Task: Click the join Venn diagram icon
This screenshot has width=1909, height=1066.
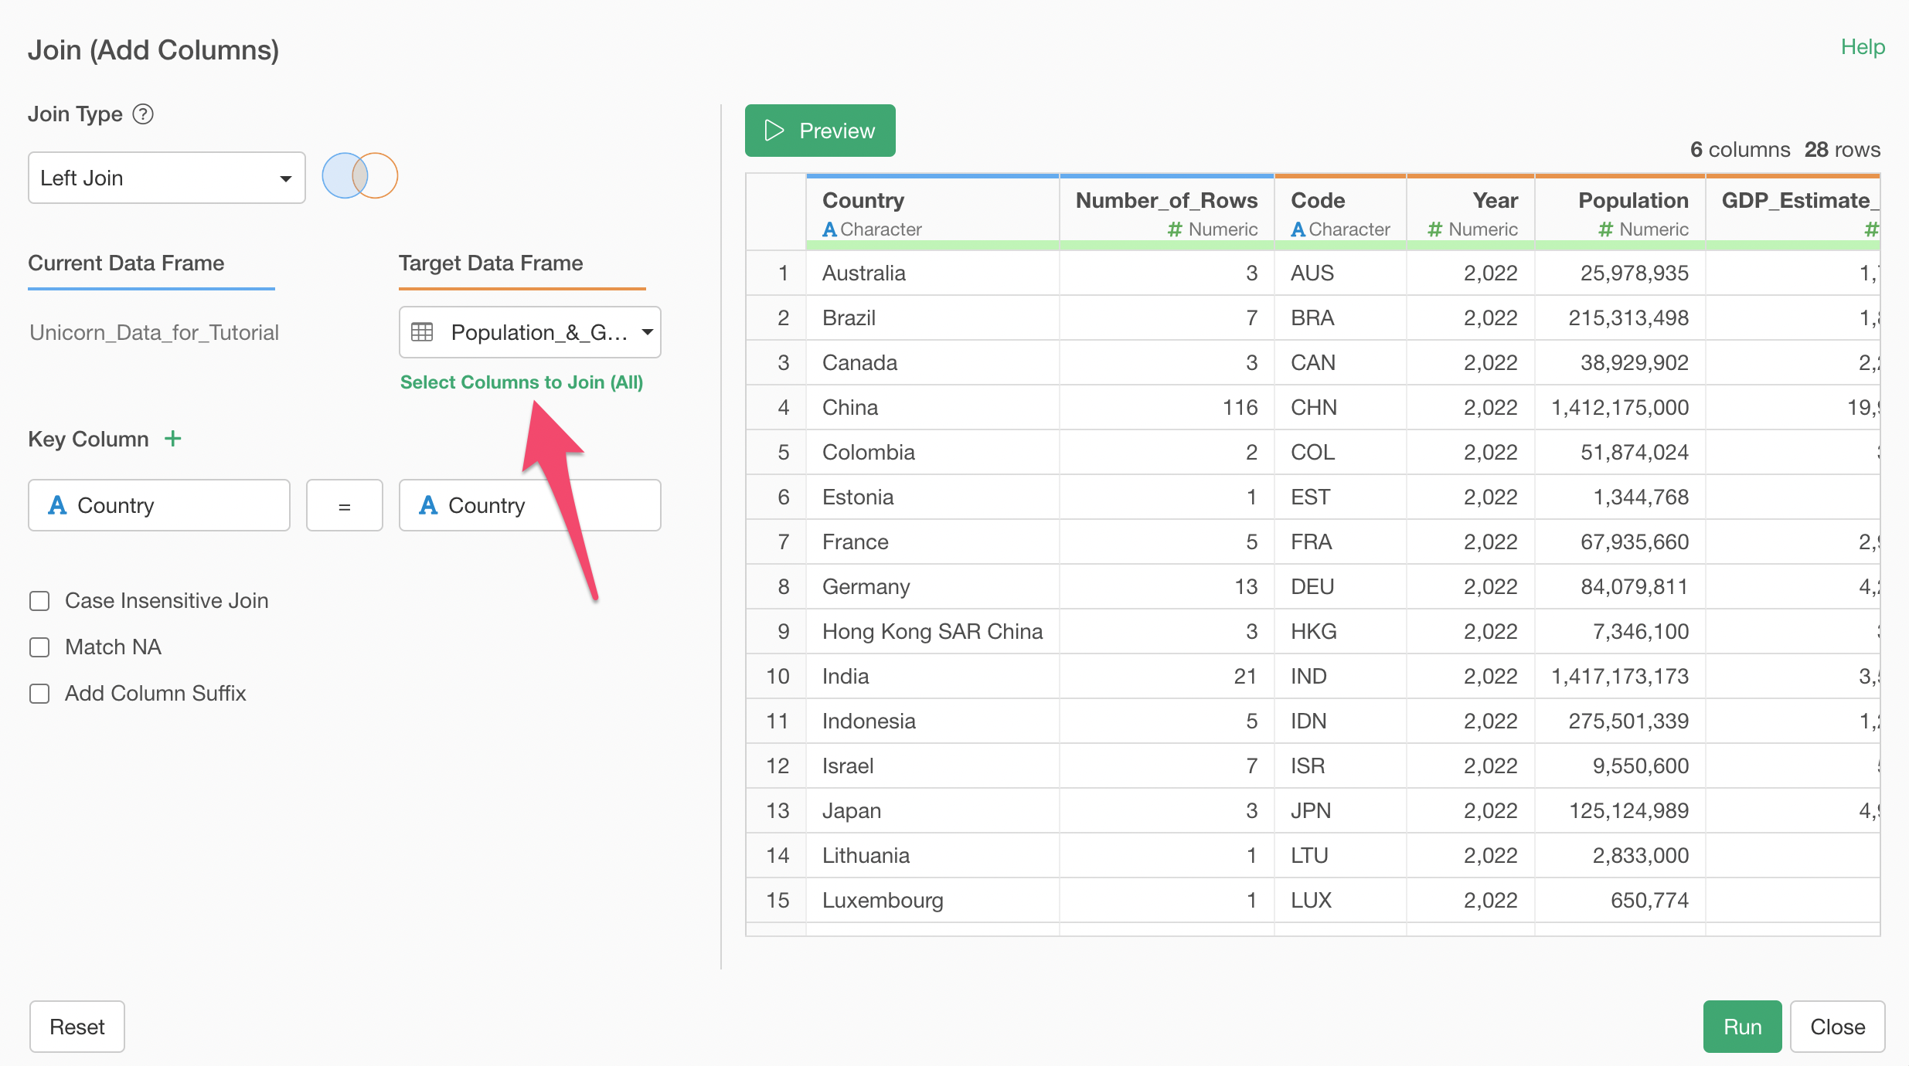Action: point(359,176)
